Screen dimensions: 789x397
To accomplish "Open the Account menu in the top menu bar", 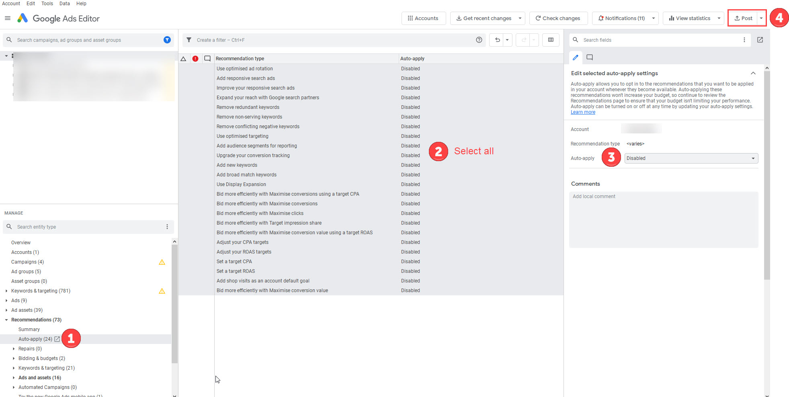I will (11, 4).
